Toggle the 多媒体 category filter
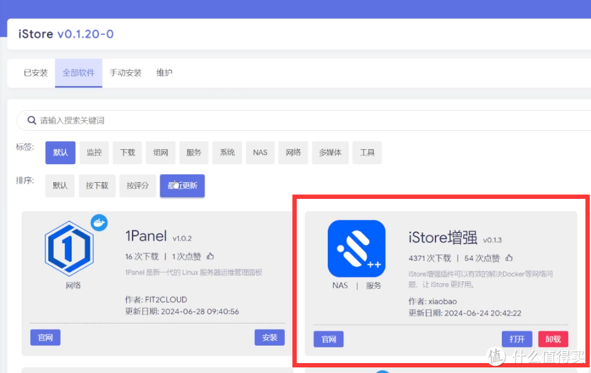This screenshot has width=591, height=373. click(x=330, y=152)
